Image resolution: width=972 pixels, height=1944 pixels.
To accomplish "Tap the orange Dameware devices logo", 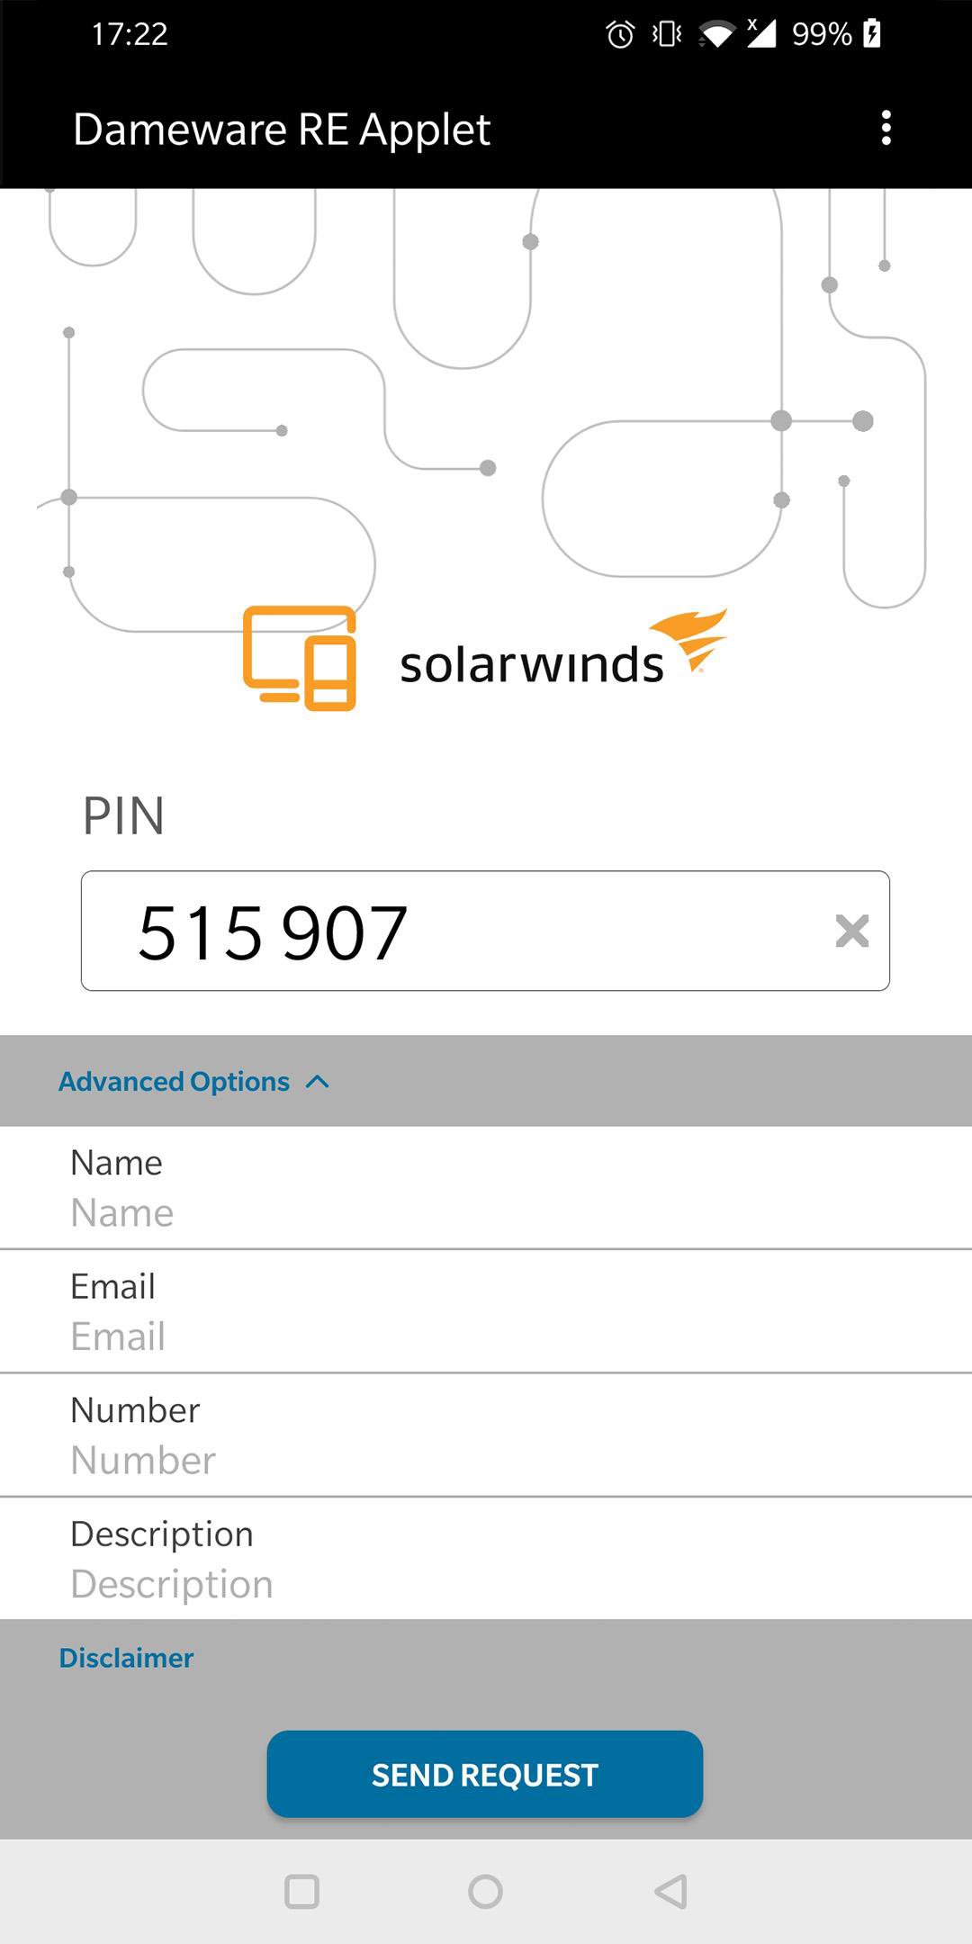I will click(300, 658).
